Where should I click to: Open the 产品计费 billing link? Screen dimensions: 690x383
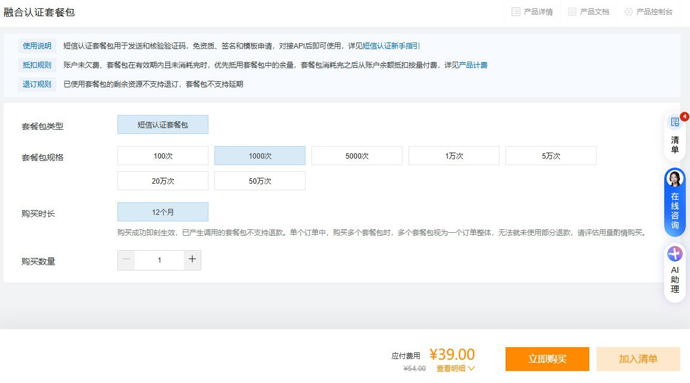473,65
